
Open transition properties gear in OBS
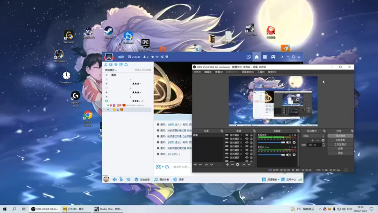323,140
